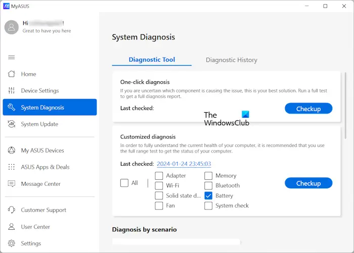Run the One-click diagnosis Checkup
This screenshot has height=253, width=354.
pos(308,109)
